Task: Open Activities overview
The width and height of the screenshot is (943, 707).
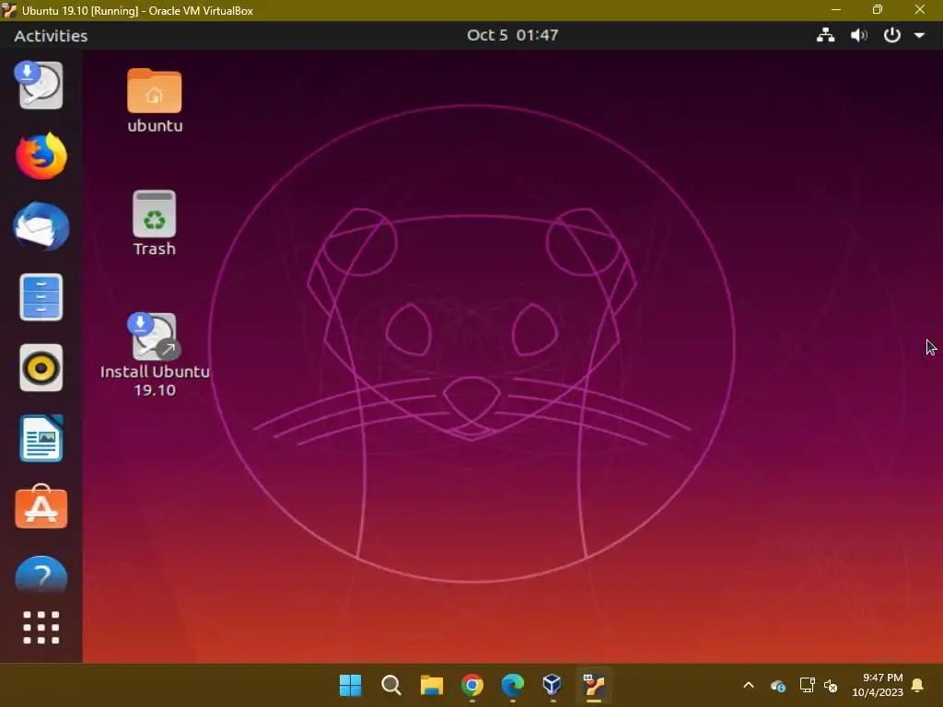Action: pyautogui.click(x=51, y=36)
